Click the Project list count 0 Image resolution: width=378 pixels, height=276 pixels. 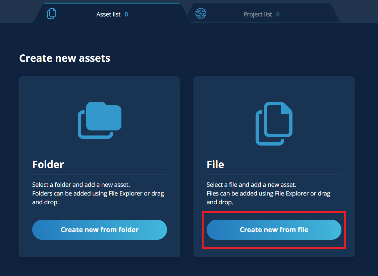(x=278, y=14)
